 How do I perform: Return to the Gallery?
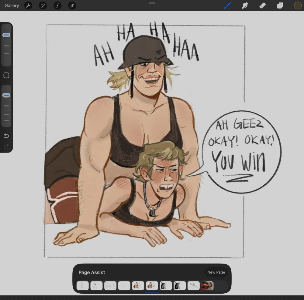click(x=12, y=5)
